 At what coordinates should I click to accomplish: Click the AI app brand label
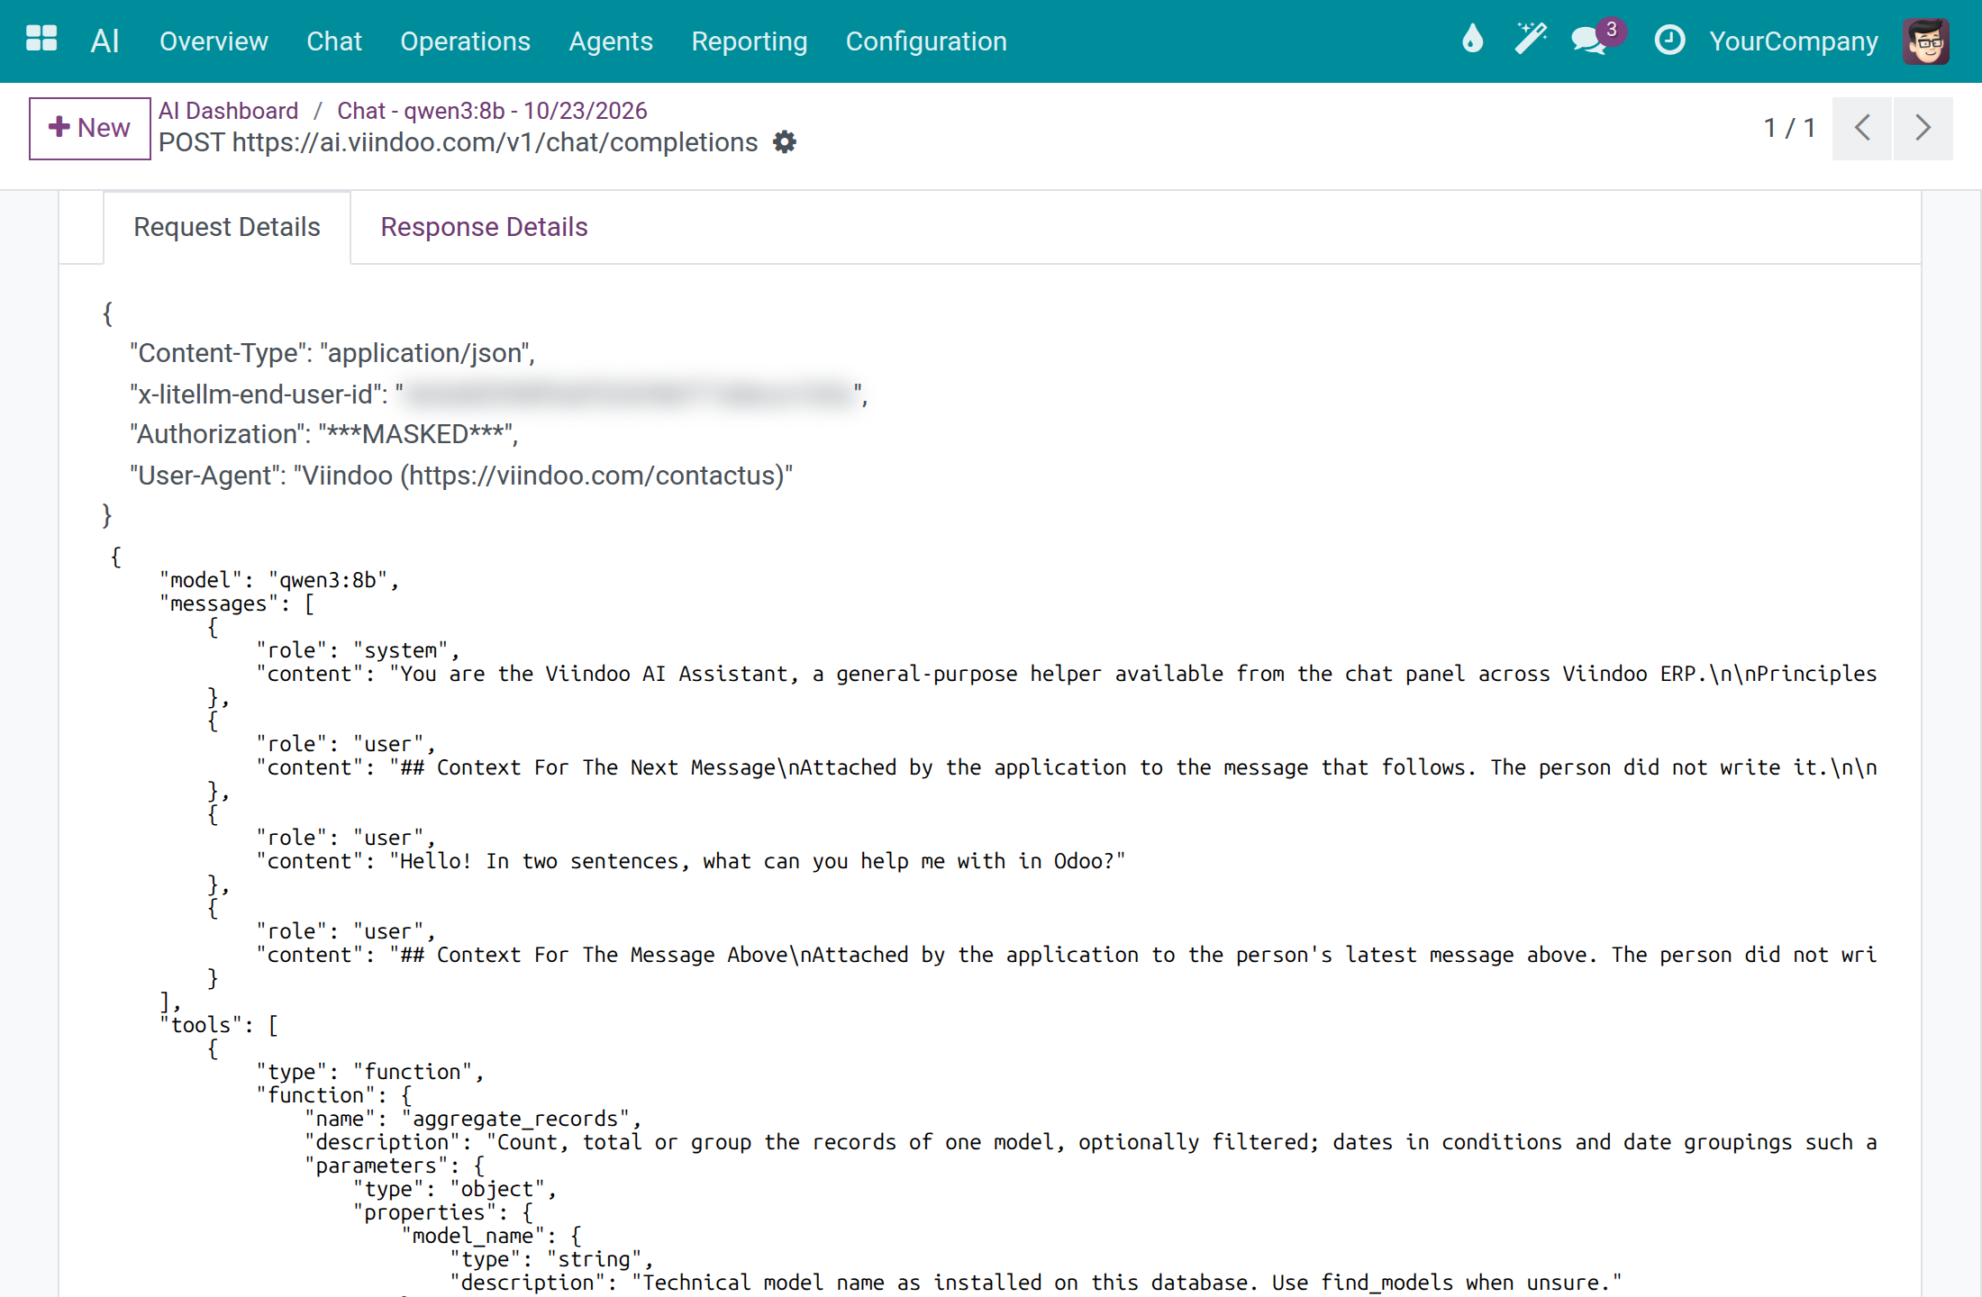click(x=105, y=41)
